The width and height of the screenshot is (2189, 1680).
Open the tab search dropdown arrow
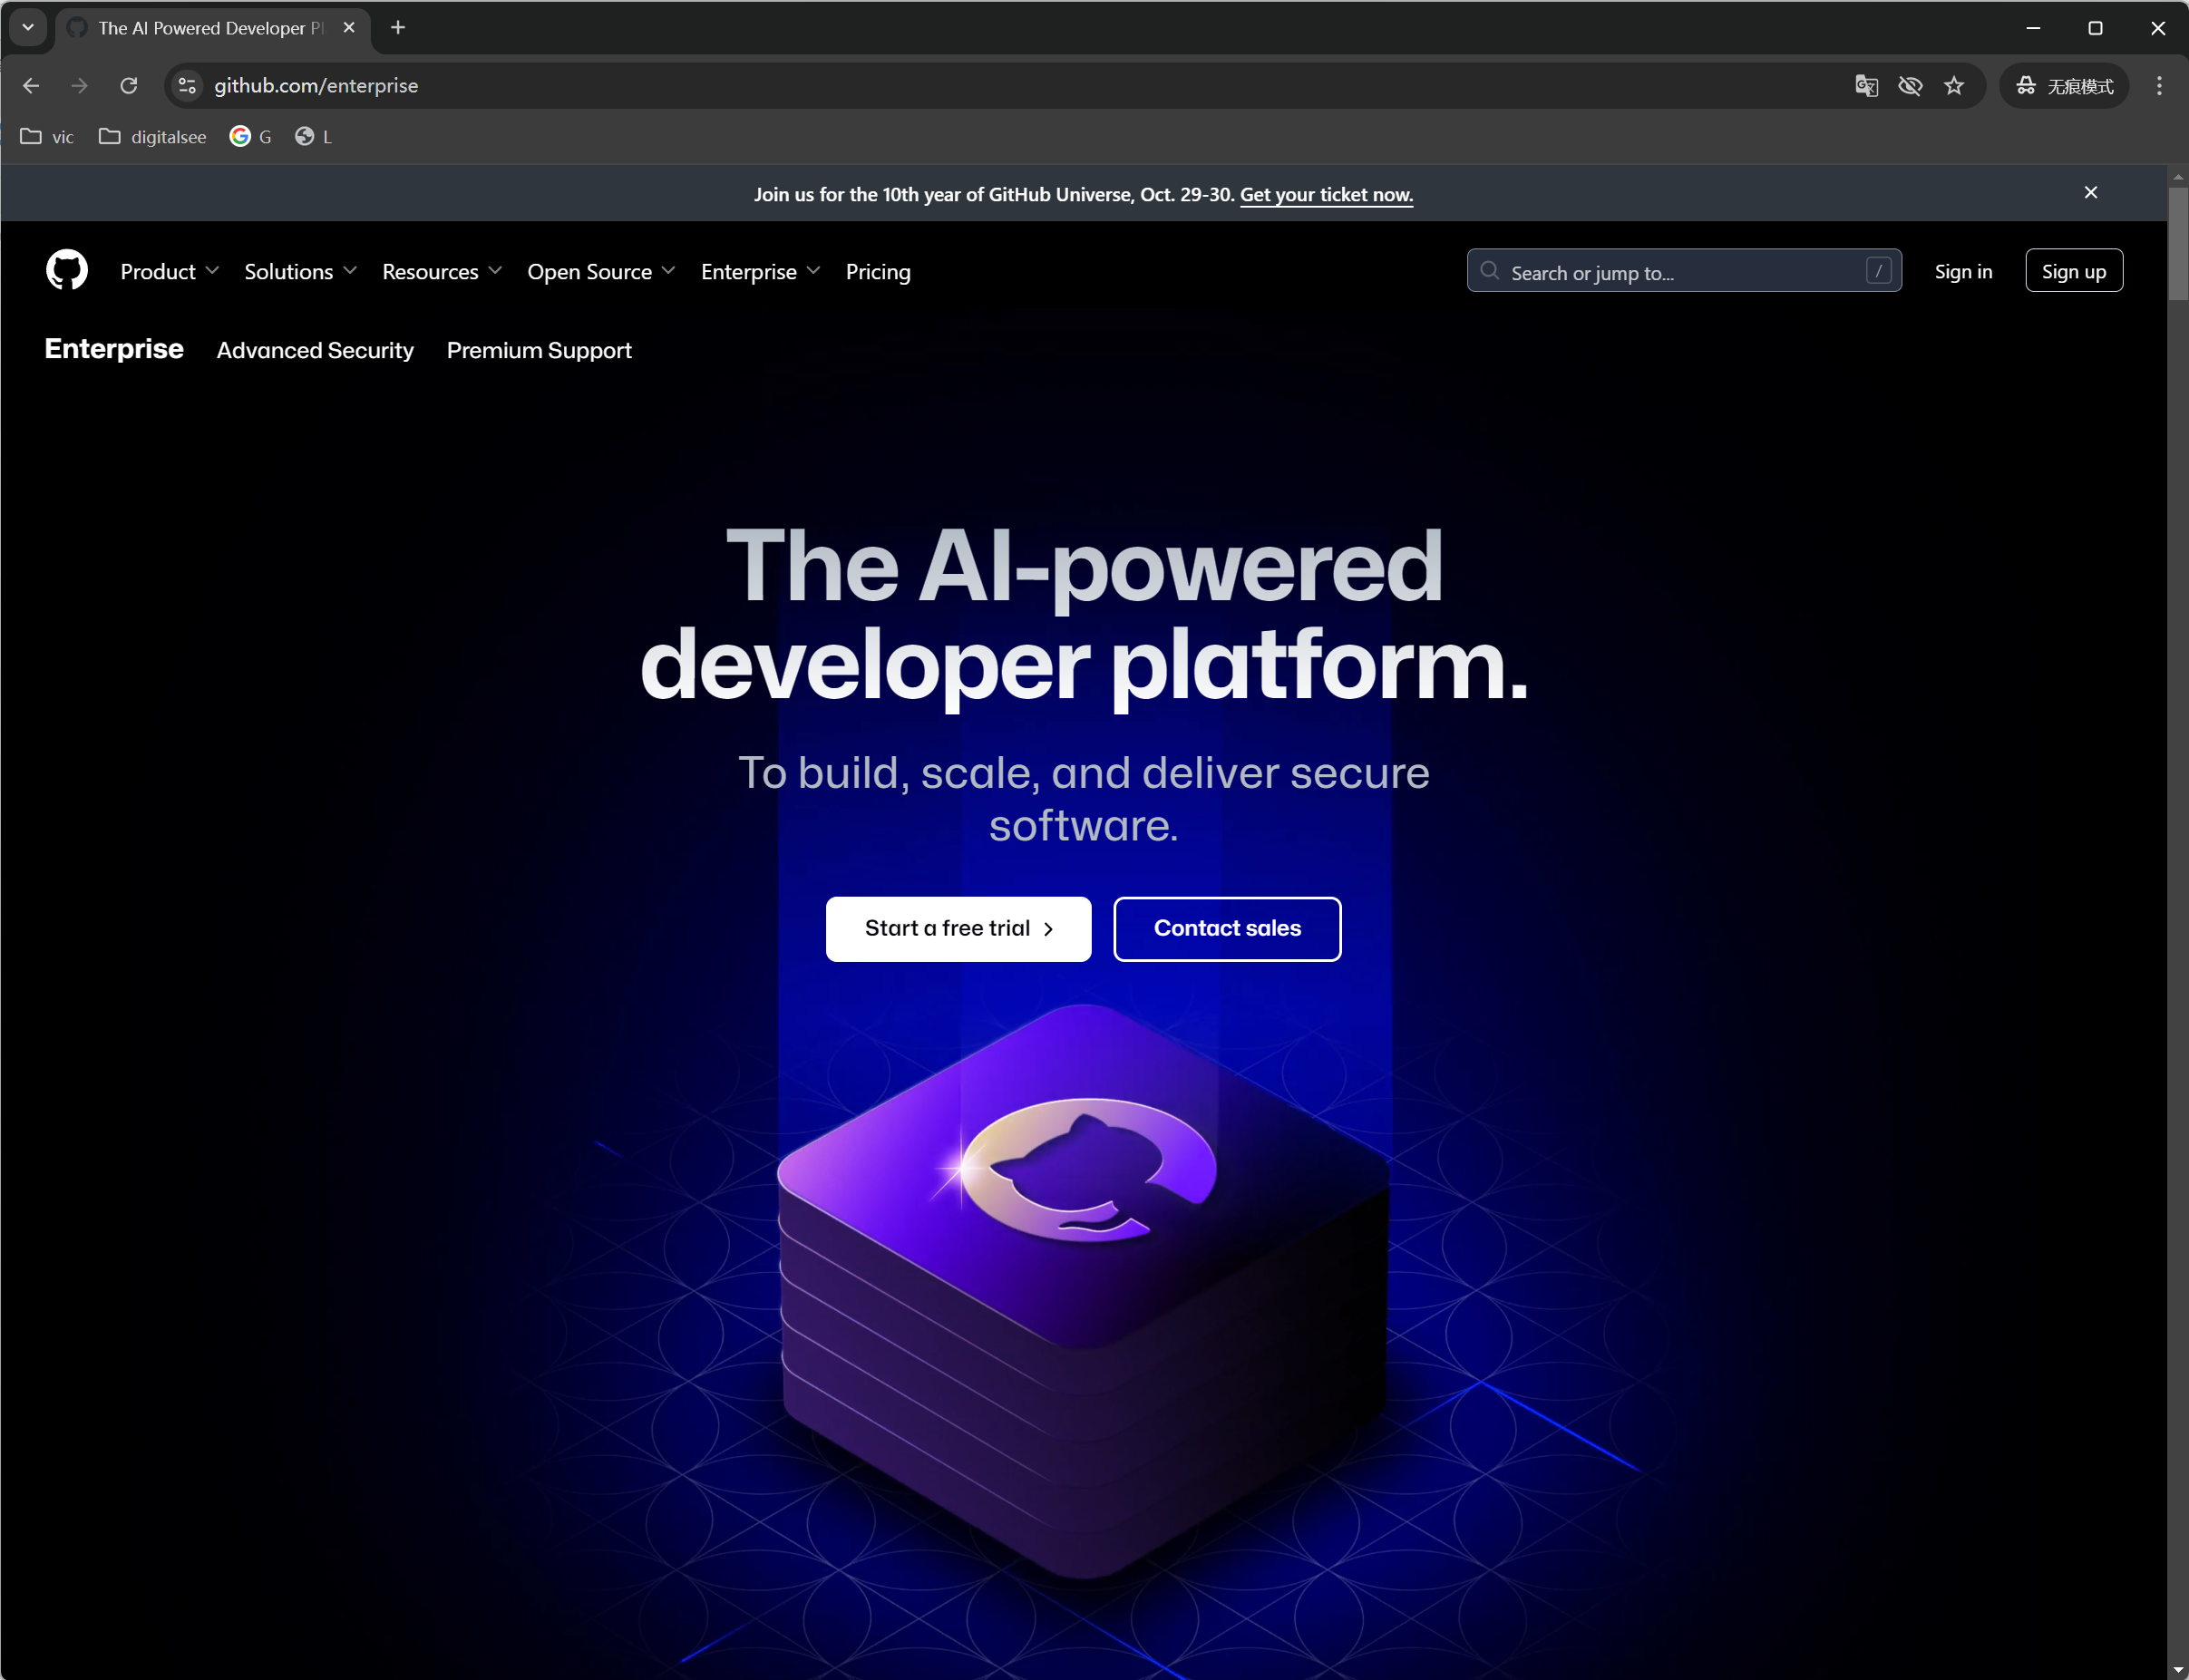tap(28, 27)
